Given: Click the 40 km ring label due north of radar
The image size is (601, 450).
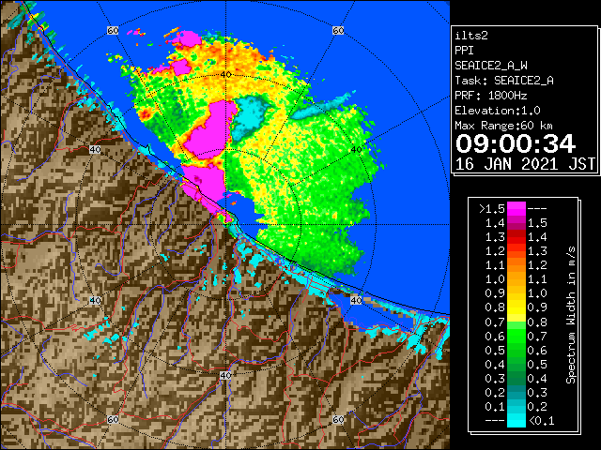Looking at the screenshot, I should pos(225,74).
